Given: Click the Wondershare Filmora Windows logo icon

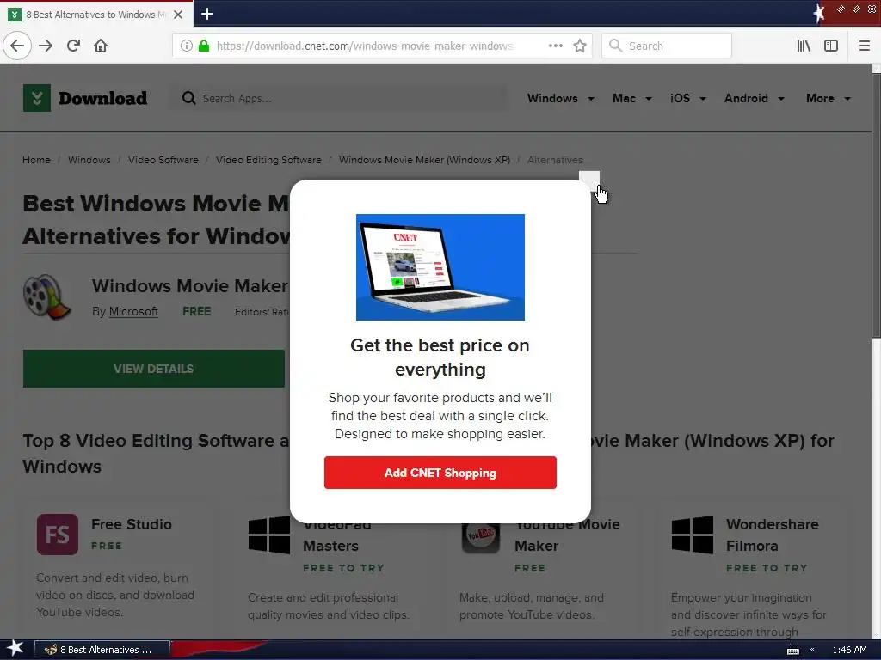Looking at the screenshot, I should (693, 535).
